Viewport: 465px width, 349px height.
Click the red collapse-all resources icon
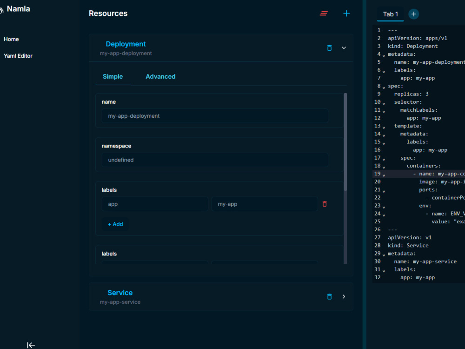point(324,13)
